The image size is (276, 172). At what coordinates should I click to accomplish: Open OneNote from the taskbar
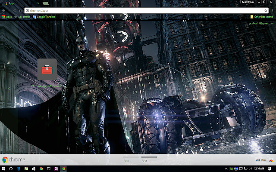pyautogui.click(x=56, y=169)
